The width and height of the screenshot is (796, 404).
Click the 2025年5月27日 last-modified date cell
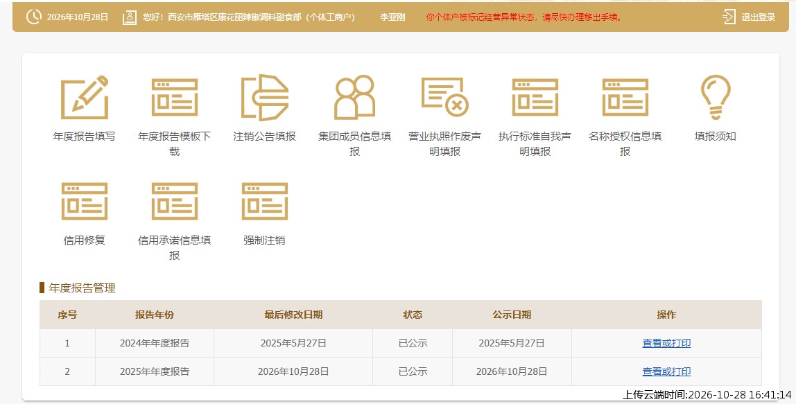(293, 343)
